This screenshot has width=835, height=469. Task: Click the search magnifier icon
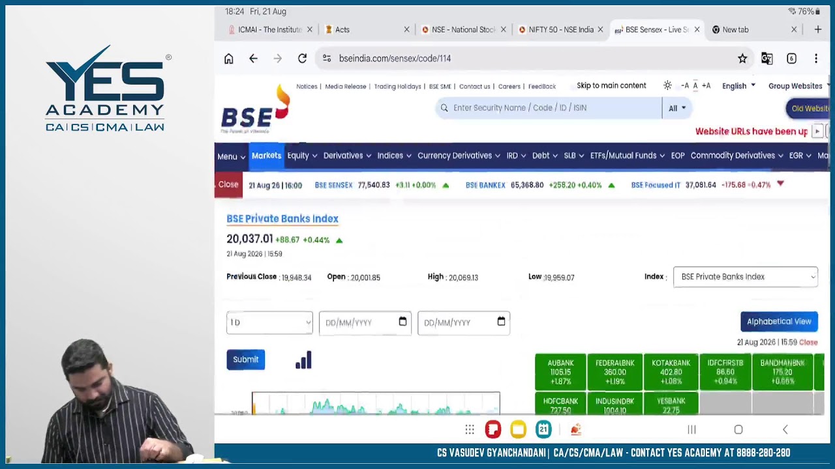coord(444,108)
